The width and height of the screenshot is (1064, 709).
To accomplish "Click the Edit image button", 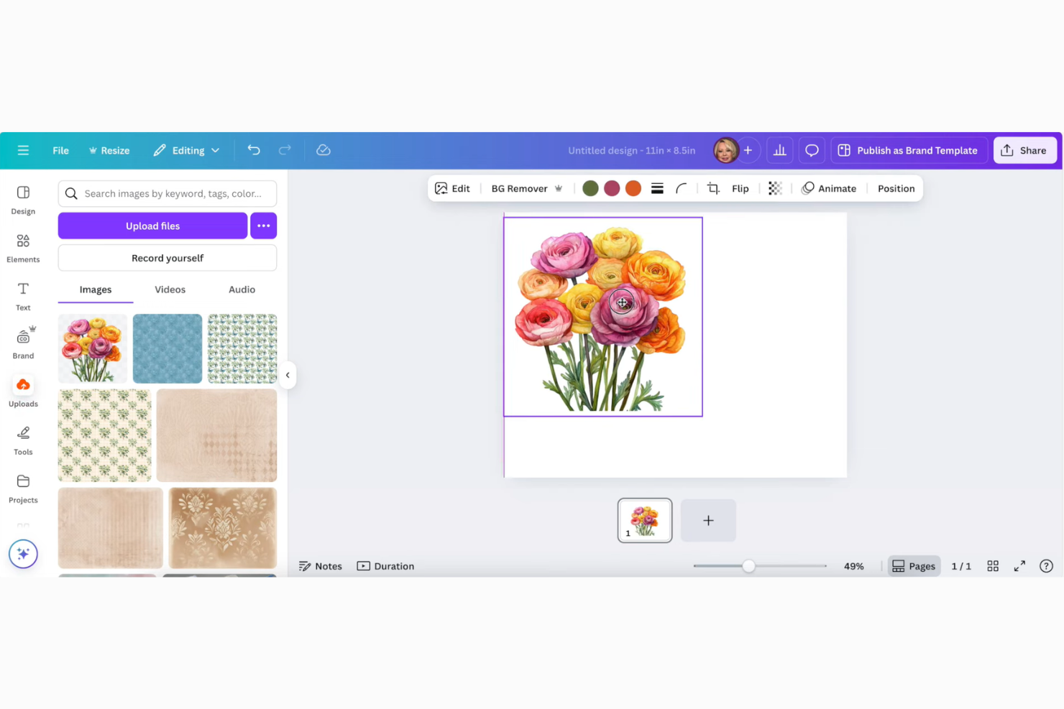I will [452, 188].
